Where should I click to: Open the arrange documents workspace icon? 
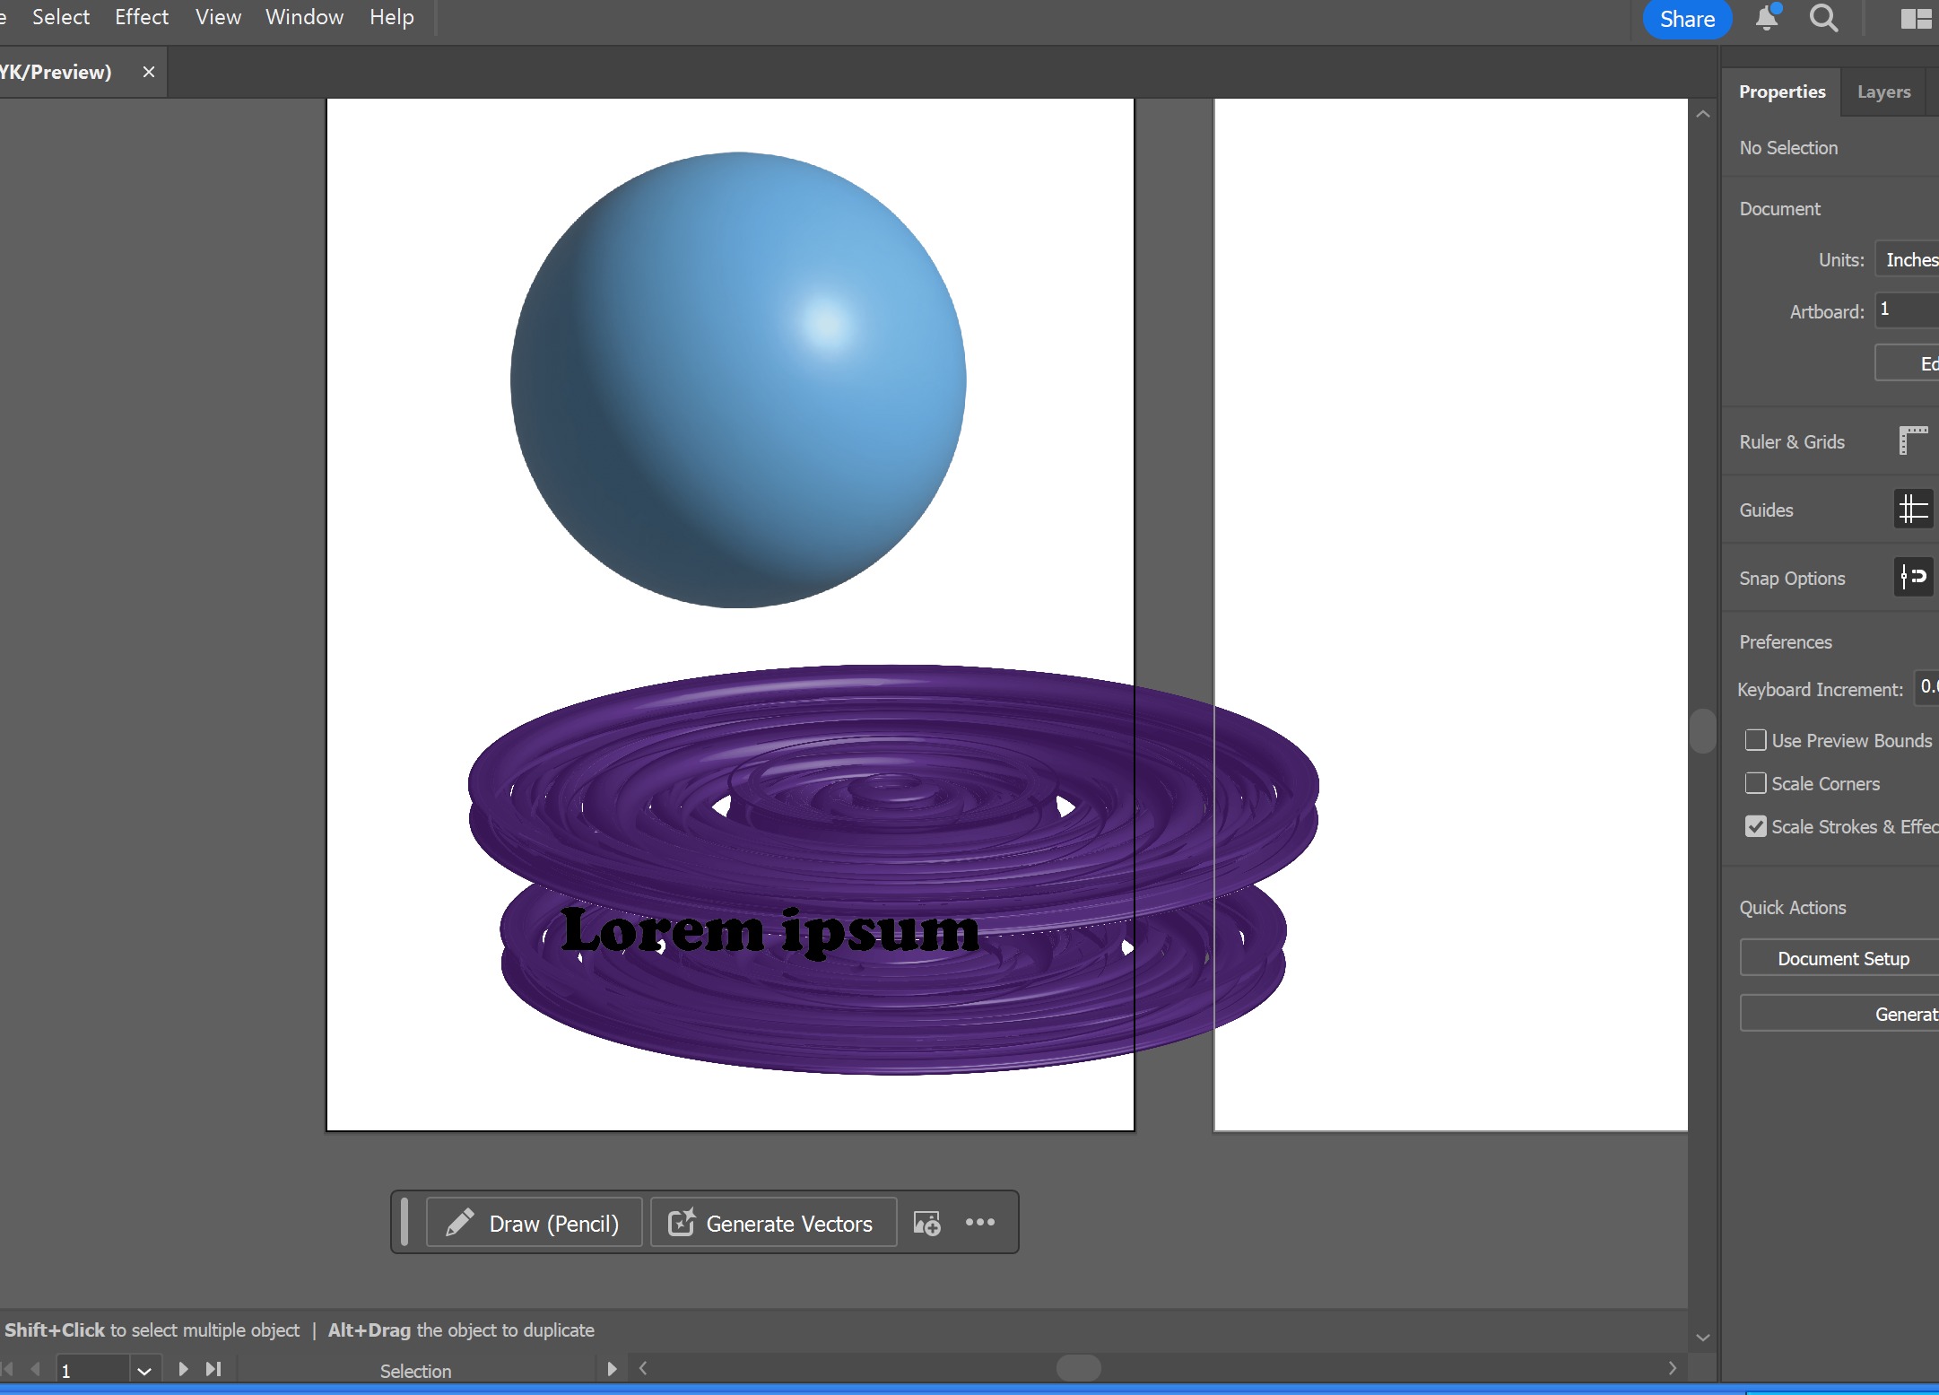click(x=1915, y=19)
